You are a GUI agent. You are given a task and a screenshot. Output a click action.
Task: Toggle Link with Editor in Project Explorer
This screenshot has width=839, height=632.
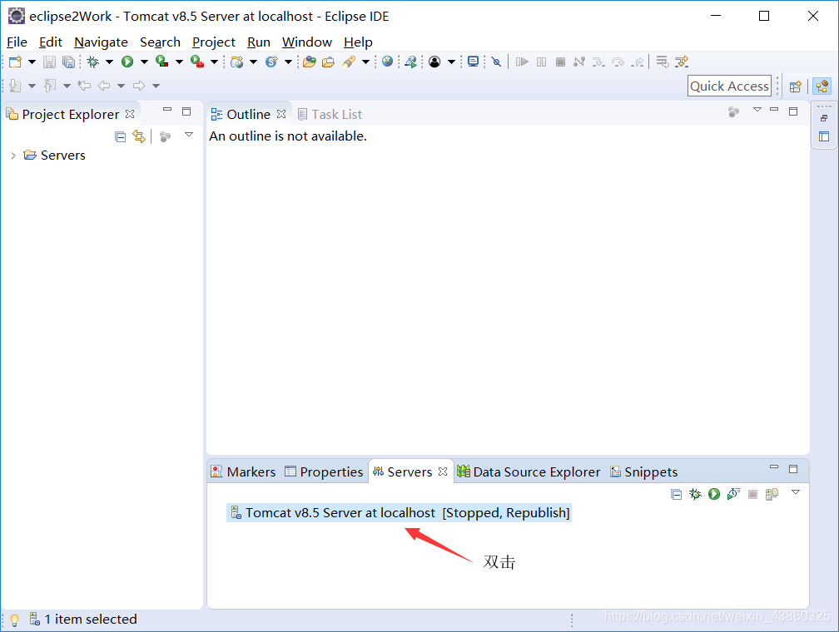pos(139,137)
